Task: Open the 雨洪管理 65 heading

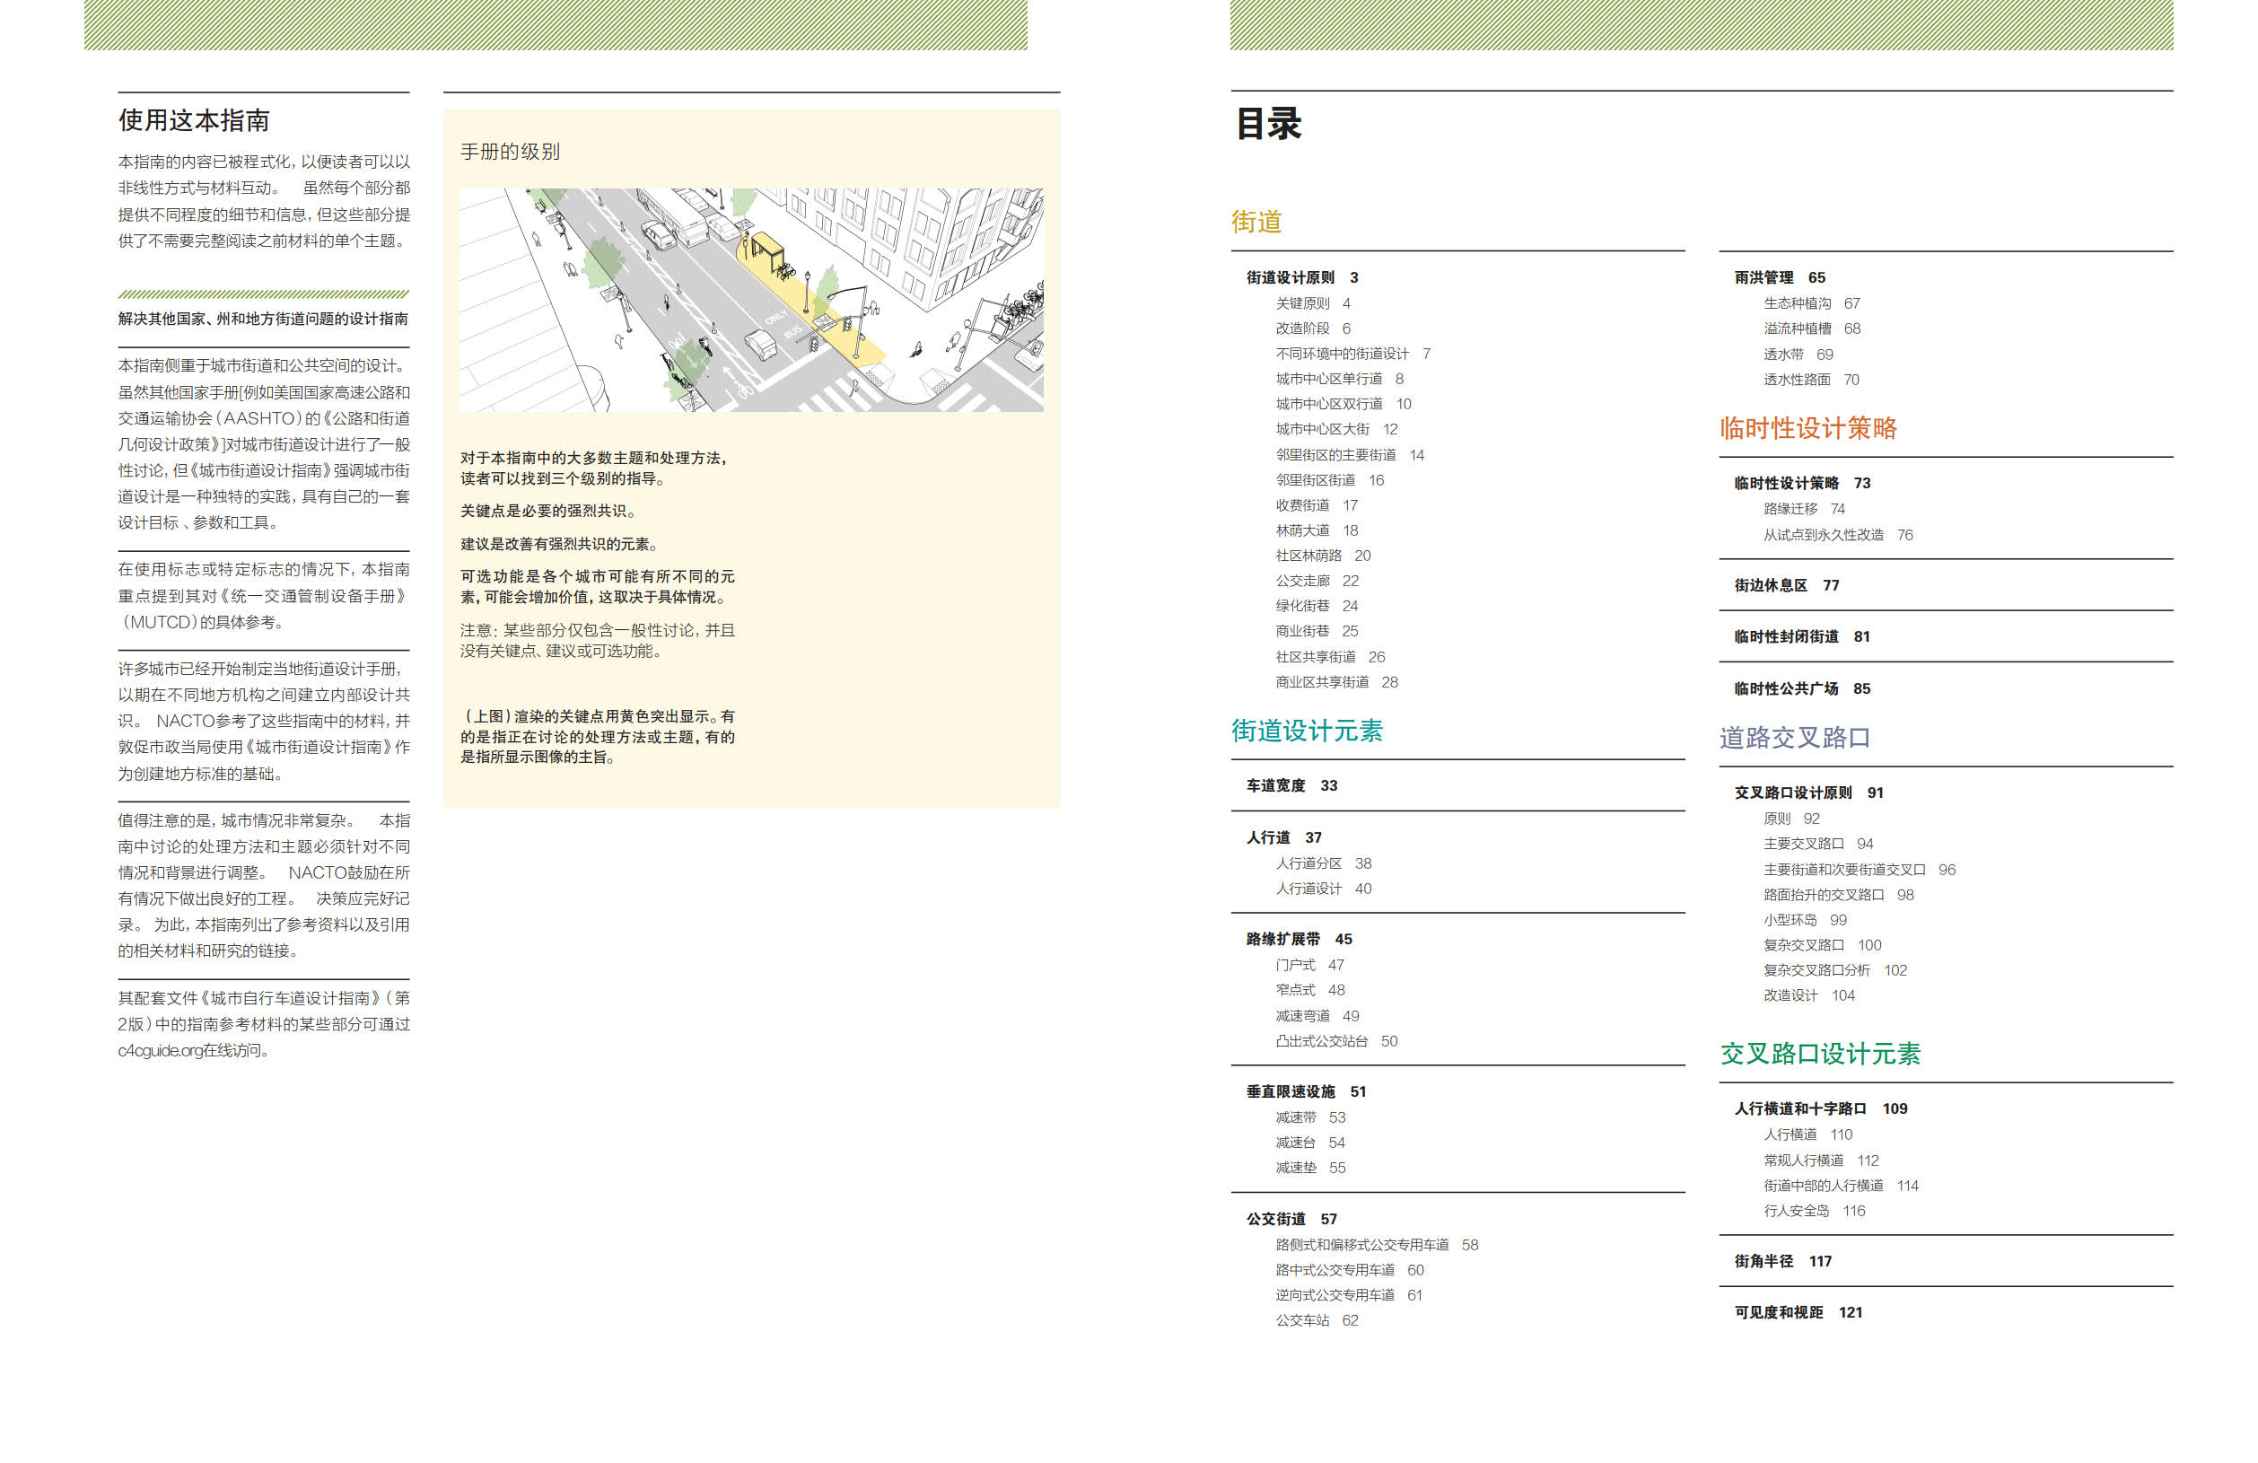Action: point(1778,277)
